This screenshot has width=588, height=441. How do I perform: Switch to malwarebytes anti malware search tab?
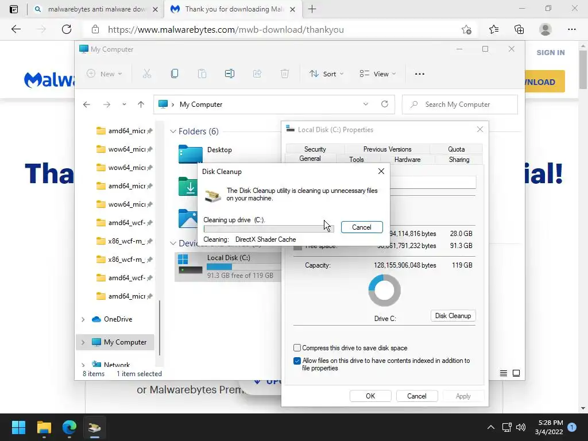[96, 9]
